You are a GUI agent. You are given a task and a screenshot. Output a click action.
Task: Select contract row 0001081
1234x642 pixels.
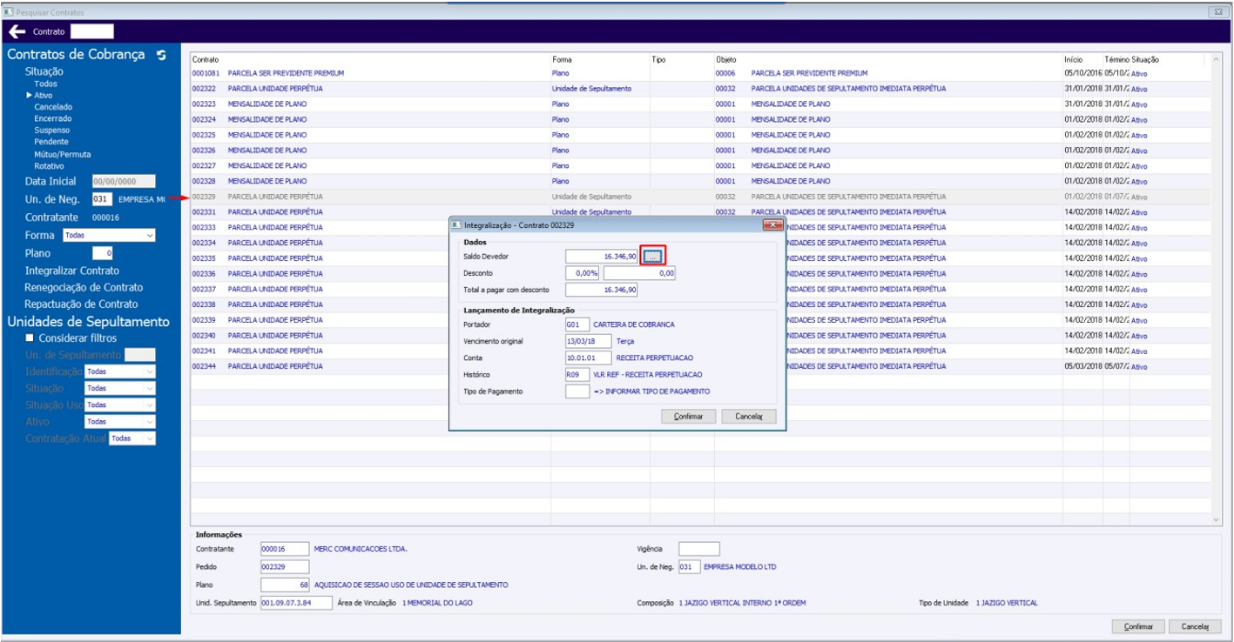pyautogui.click(x=701, y=74)
